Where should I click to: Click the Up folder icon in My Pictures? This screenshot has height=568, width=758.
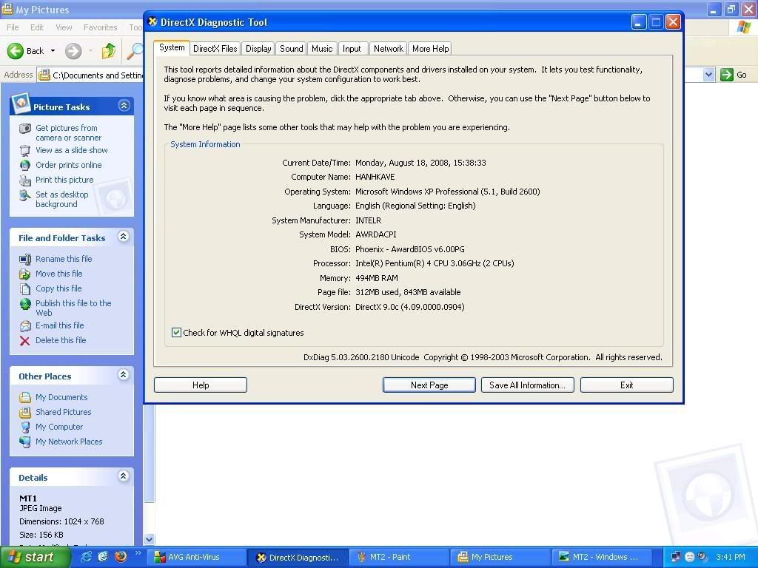click(109, 51)
